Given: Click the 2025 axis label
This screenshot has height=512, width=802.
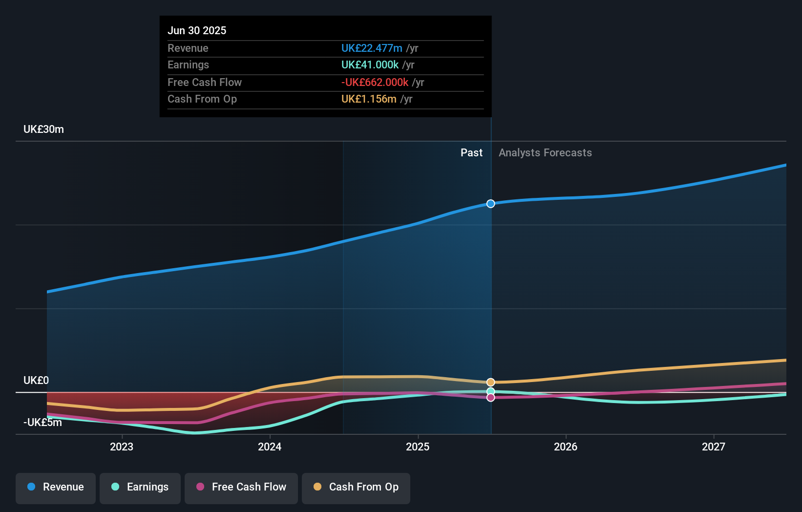Looking at the screenshot, I should 418,446.
